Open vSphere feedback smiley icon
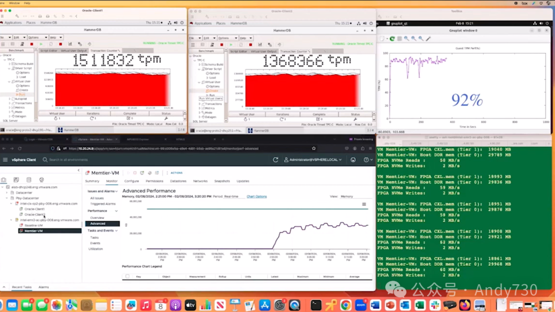 click(x=353, y=160)
